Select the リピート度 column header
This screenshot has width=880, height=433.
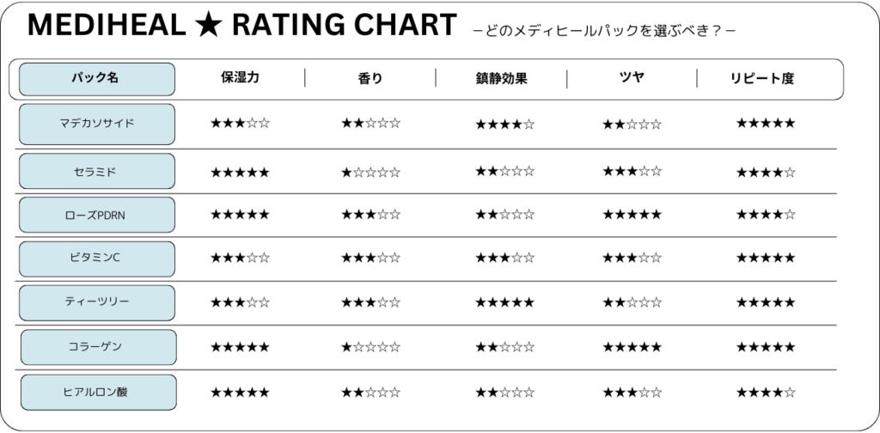(762, 78)
